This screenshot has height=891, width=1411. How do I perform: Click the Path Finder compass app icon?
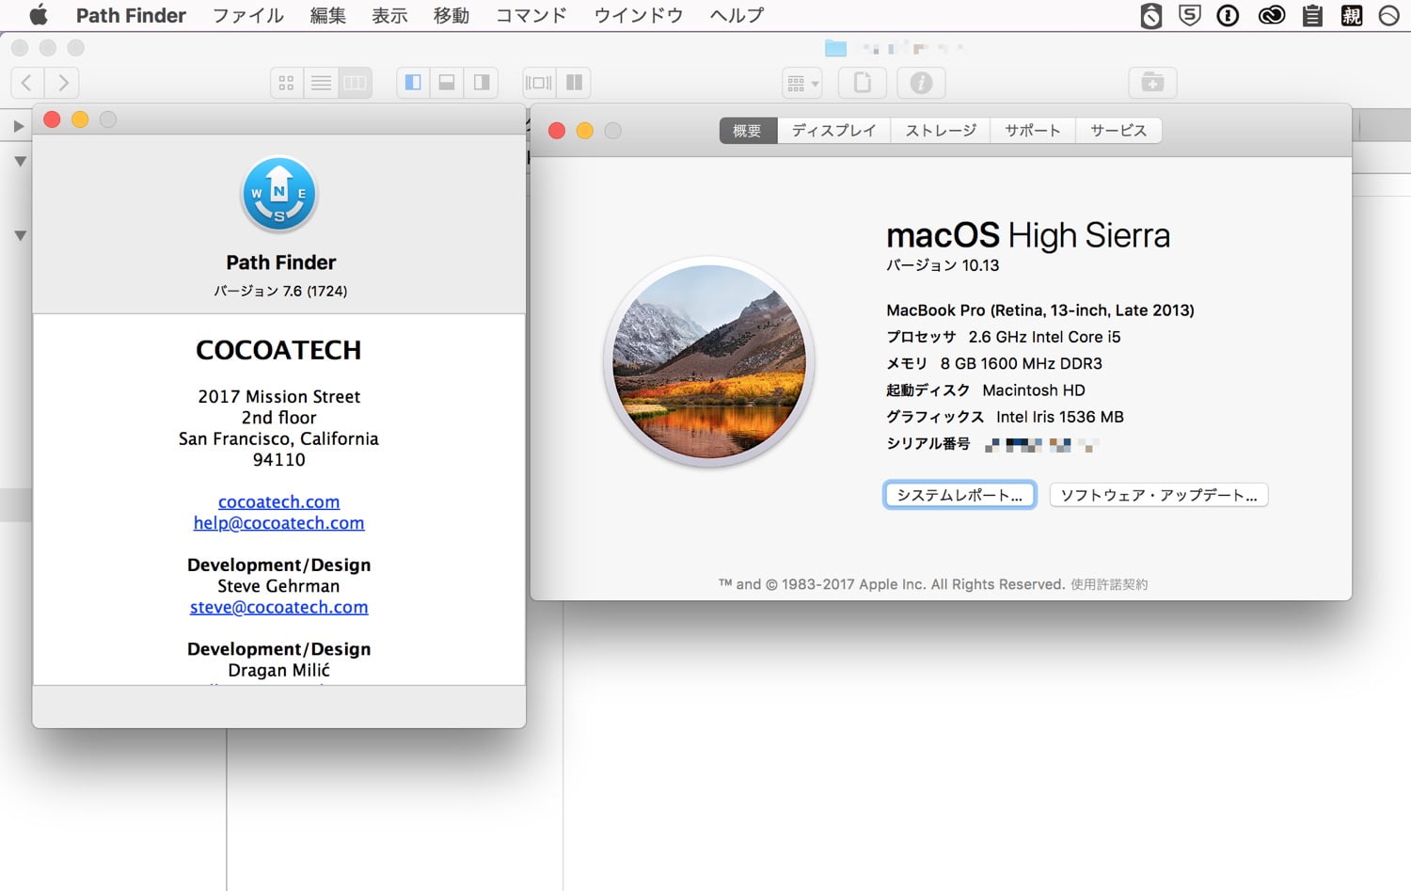click(x=279, y=194)
